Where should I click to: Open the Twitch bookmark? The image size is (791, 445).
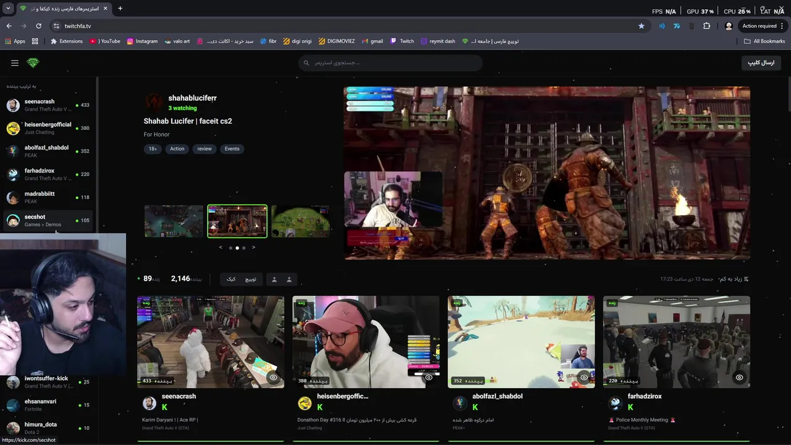tap(402, 41)
